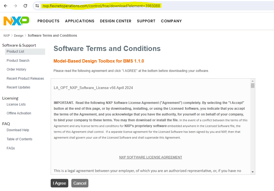The image size is (274, 191).
Task: Open License Lists in sidebar
Action: (16, 104)
